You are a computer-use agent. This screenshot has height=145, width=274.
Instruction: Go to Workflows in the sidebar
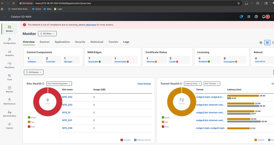pyautogui.click(x=9, y=65)
